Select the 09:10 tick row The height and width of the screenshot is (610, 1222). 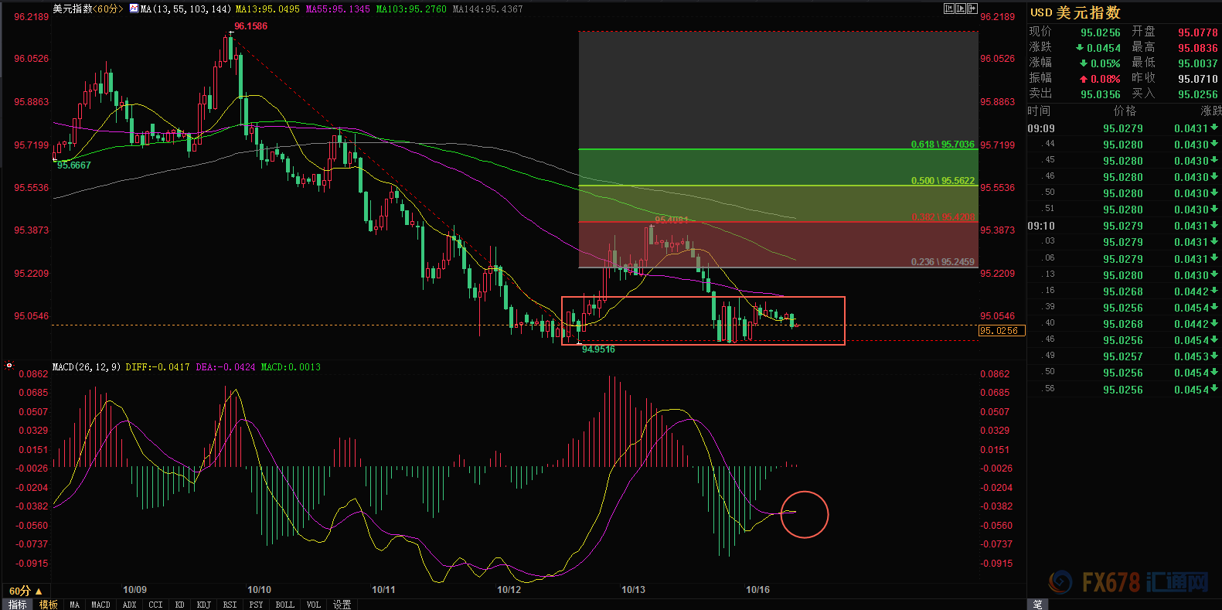coord(1124,226)
